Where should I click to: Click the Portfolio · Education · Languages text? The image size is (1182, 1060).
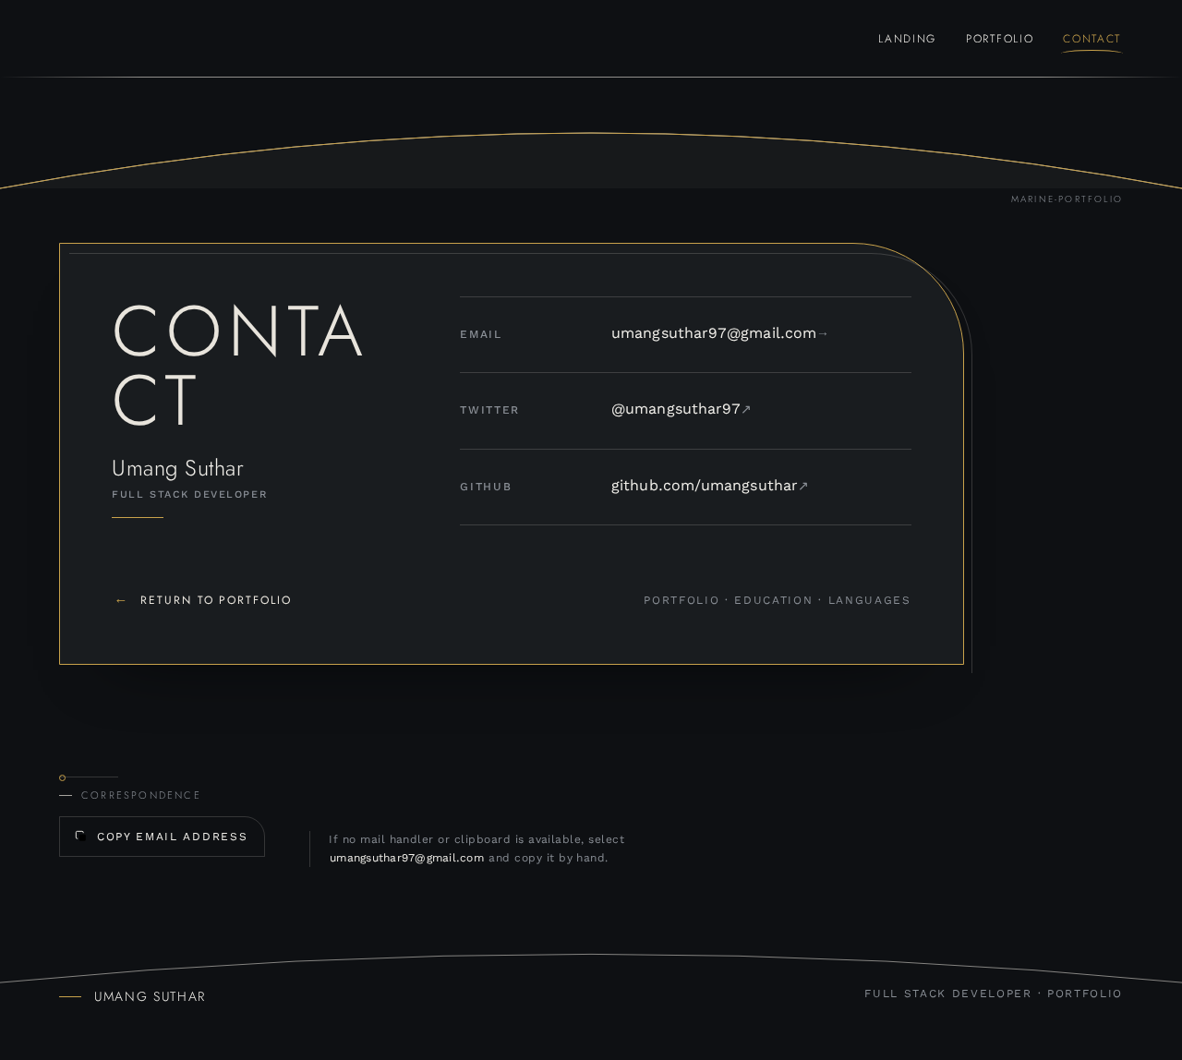(777, 600)
